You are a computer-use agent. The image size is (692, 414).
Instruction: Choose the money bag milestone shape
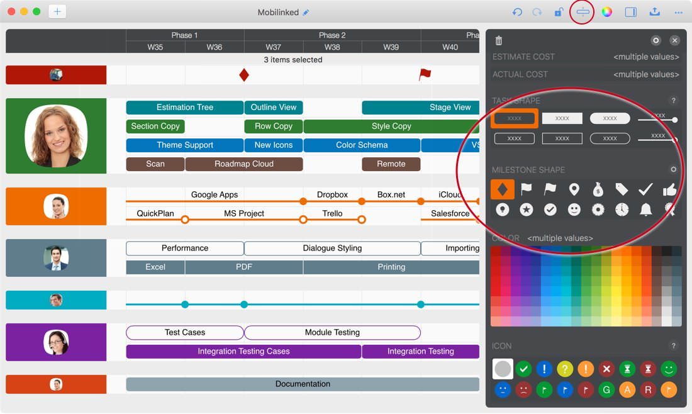(x=598, y=189)
